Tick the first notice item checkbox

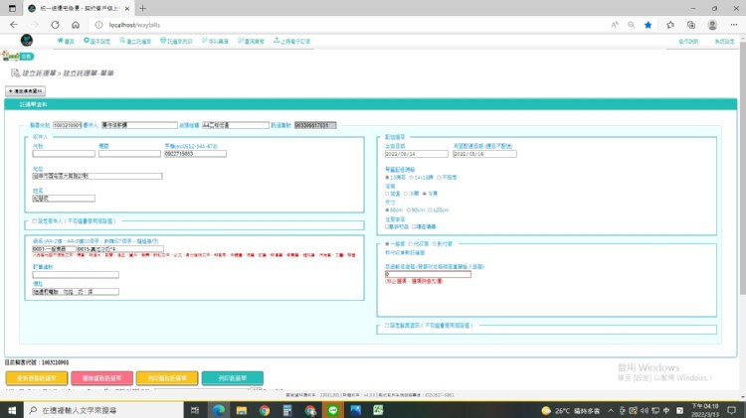coord(387,226)
